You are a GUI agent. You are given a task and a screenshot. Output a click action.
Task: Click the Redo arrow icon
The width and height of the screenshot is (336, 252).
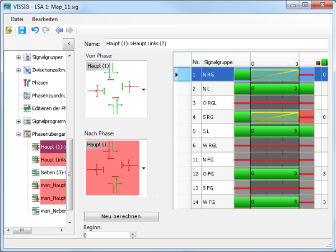pos(46,30)
